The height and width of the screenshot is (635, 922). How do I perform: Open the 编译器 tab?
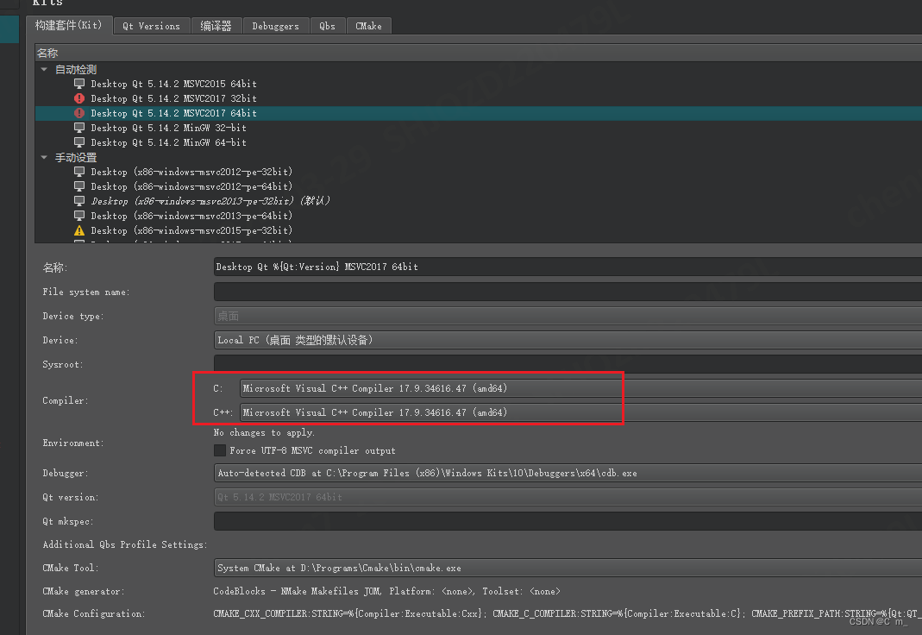[x=216, y=26]
